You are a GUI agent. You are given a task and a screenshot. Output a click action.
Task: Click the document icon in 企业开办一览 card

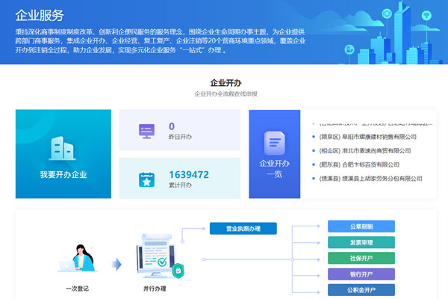pos(274,141)
